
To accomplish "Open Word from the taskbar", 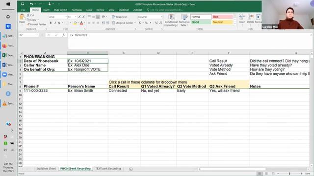I will (8, 65).
